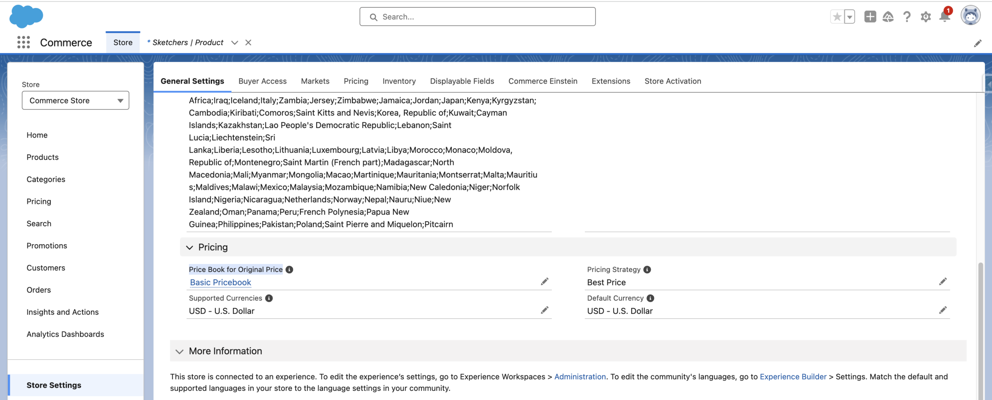Viewport: 992px width, 400px height.
Task: Open the user profile avatar
Action: pyautogui.click(x=970, y=16)
